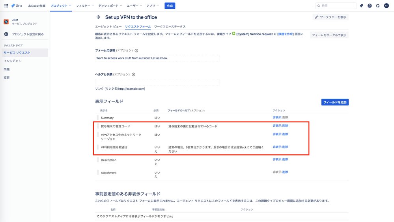Grab drag handle of VPNアクセス先のネットワークリージョン row
394x222 pixels.
click(x=98, y=135)
